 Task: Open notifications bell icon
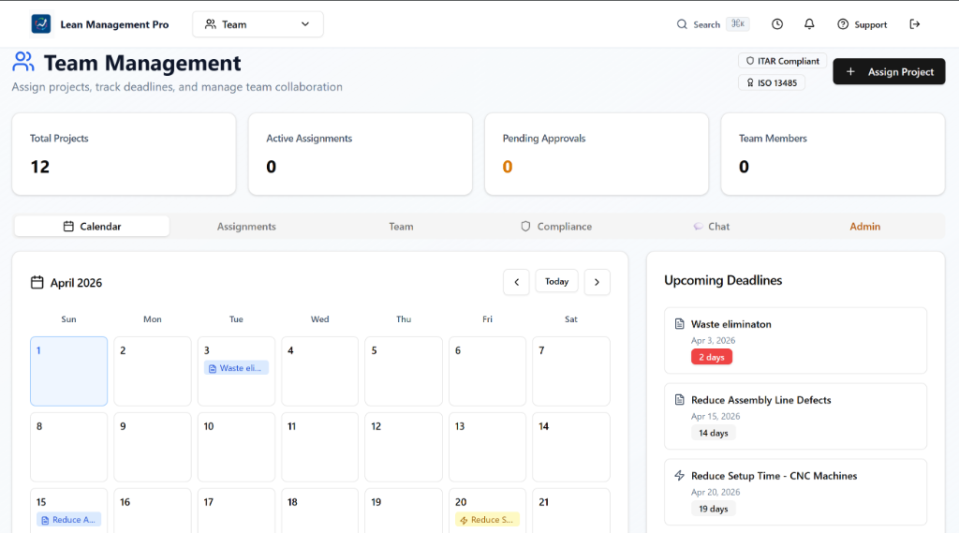click(809, 23)
